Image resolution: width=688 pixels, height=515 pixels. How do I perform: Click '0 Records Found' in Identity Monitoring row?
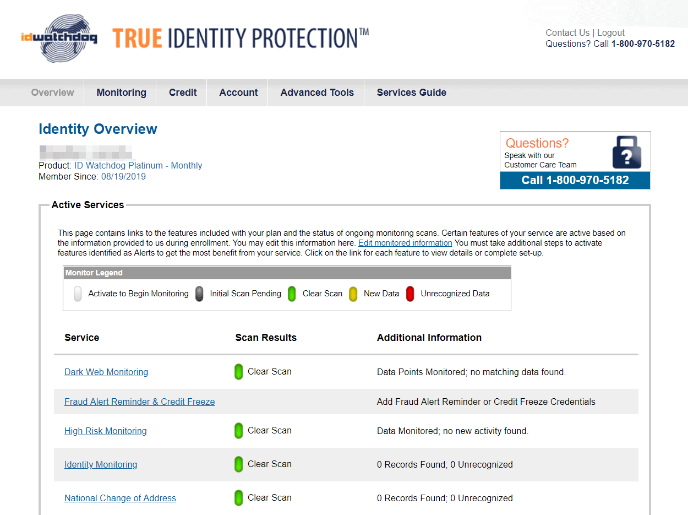(411, 465)
